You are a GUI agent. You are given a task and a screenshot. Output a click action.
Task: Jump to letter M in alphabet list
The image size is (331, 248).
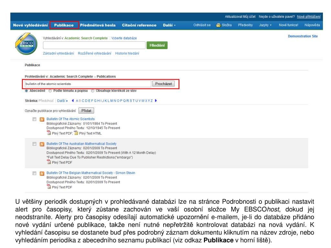pyautogui.click(x=112, y=101)
